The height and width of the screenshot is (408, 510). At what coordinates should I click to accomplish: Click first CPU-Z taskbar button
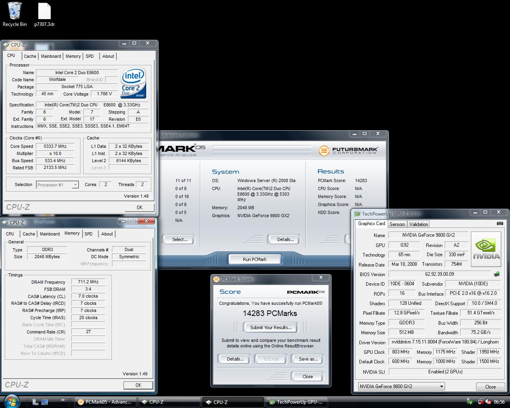[x=169, y=402]
